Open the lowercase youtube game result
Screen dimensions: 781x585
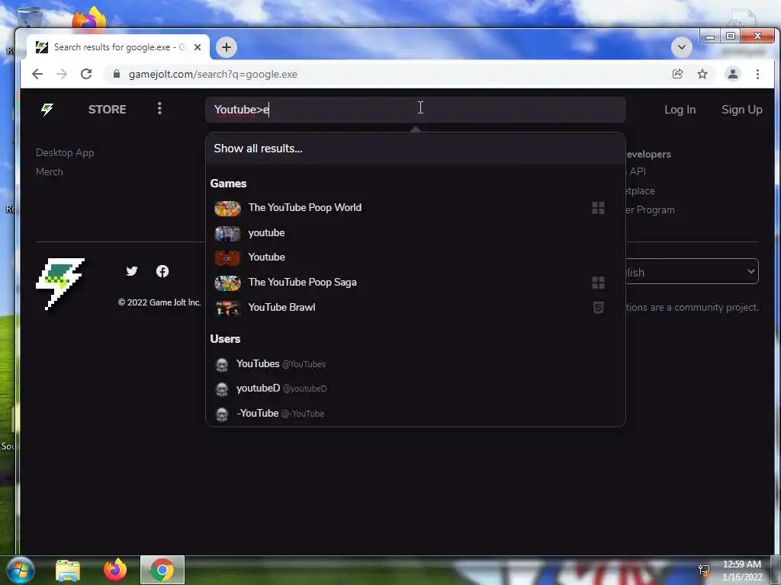point(416,233)
